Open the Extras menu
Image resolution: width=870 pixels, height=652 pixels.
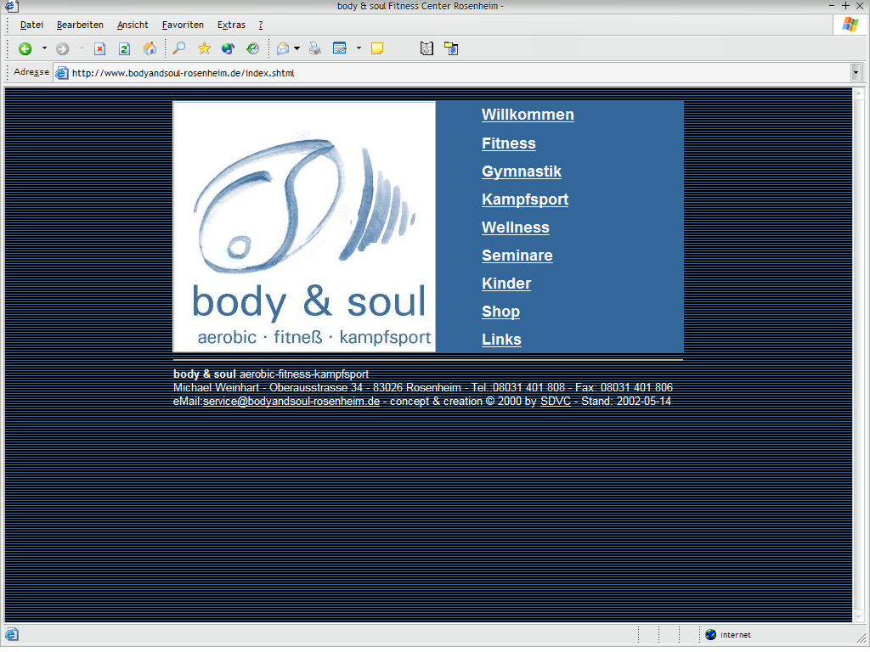231,25
